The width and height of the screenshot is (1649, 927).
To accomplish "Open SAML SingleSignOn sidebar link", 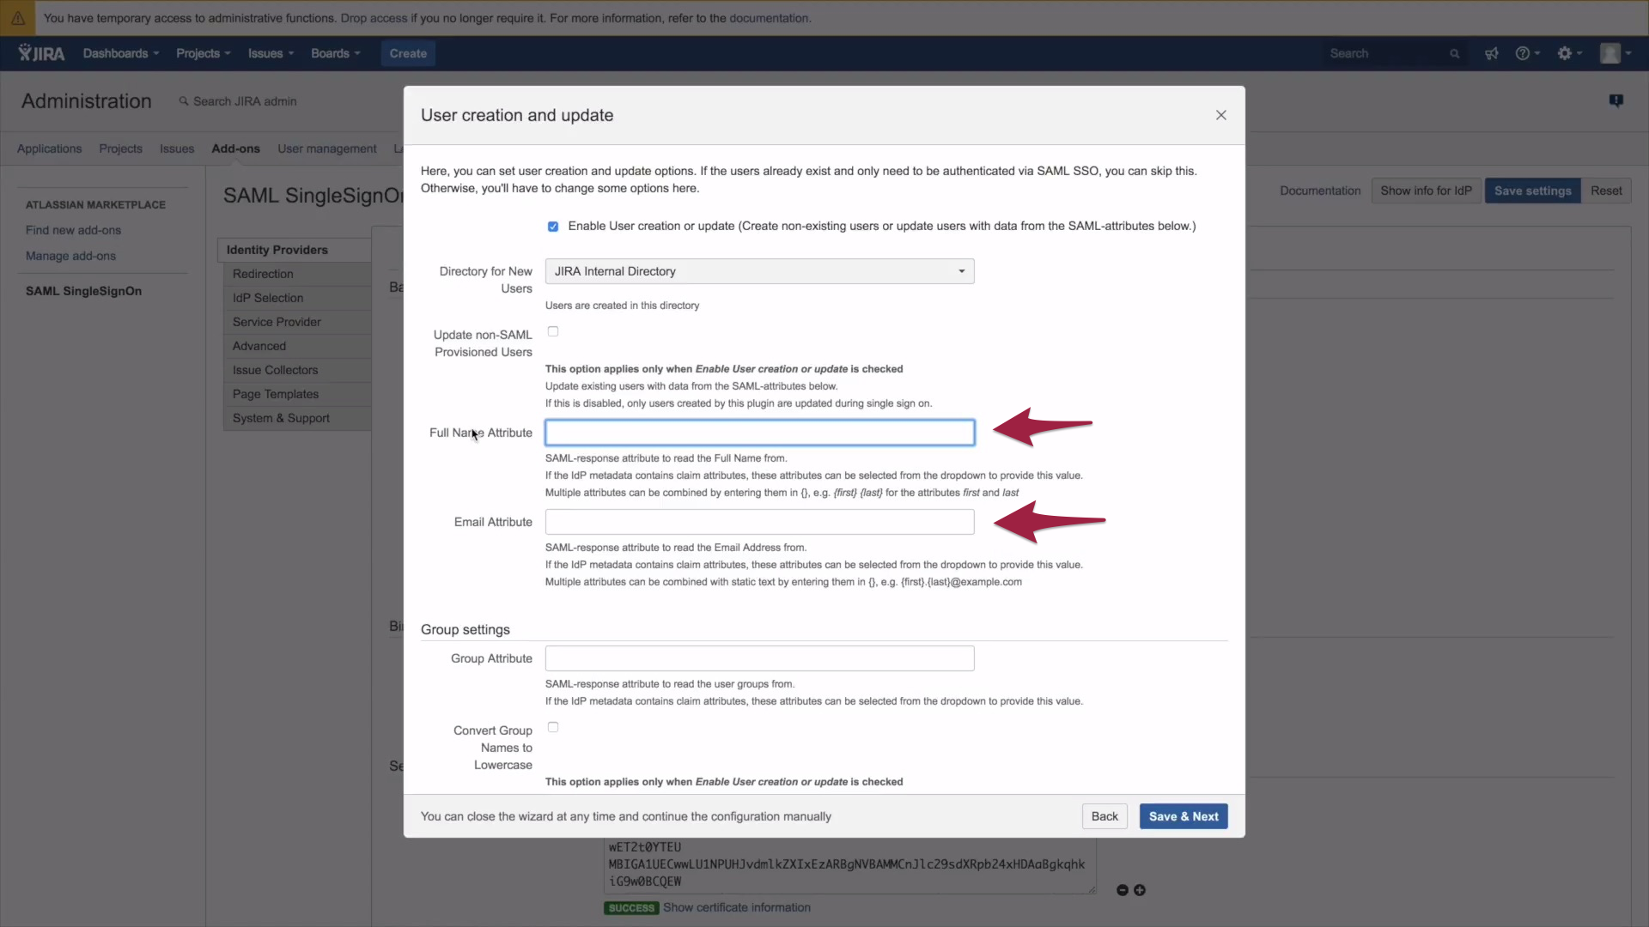I will coord(83,291).
